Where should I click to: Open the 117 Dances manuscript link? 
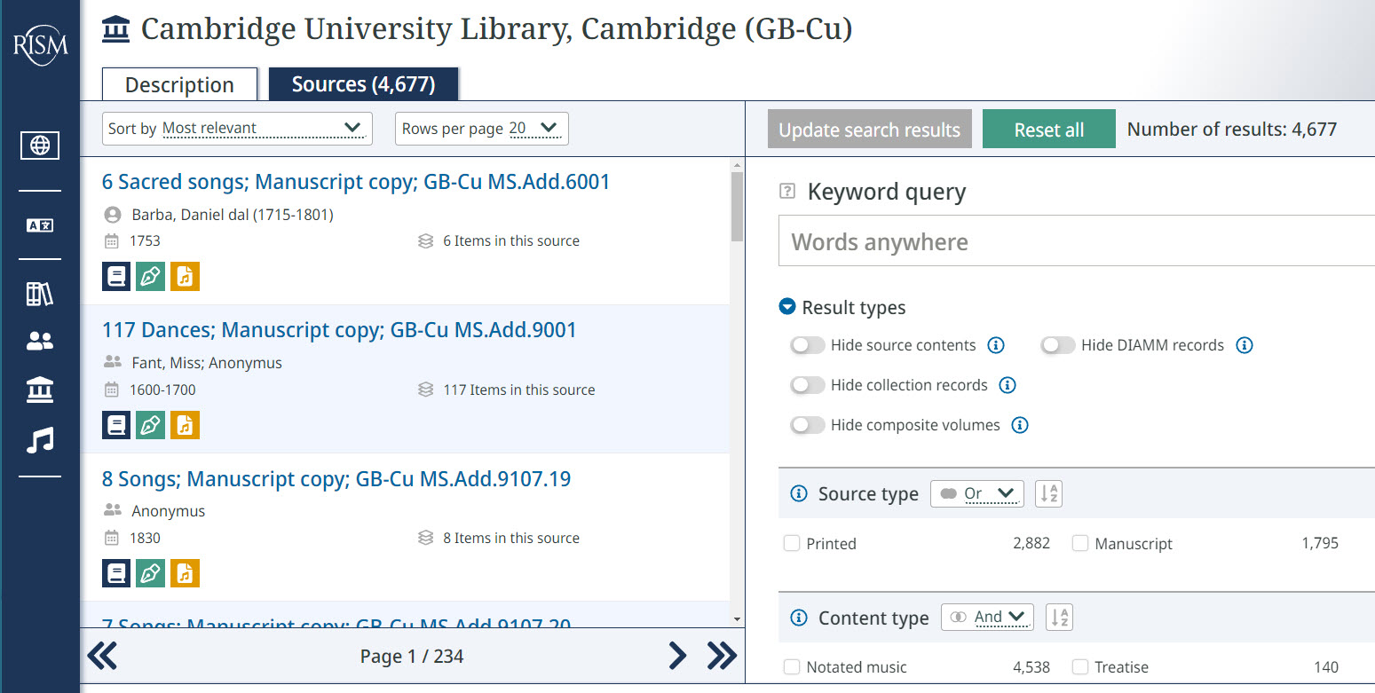pos(339,330)
